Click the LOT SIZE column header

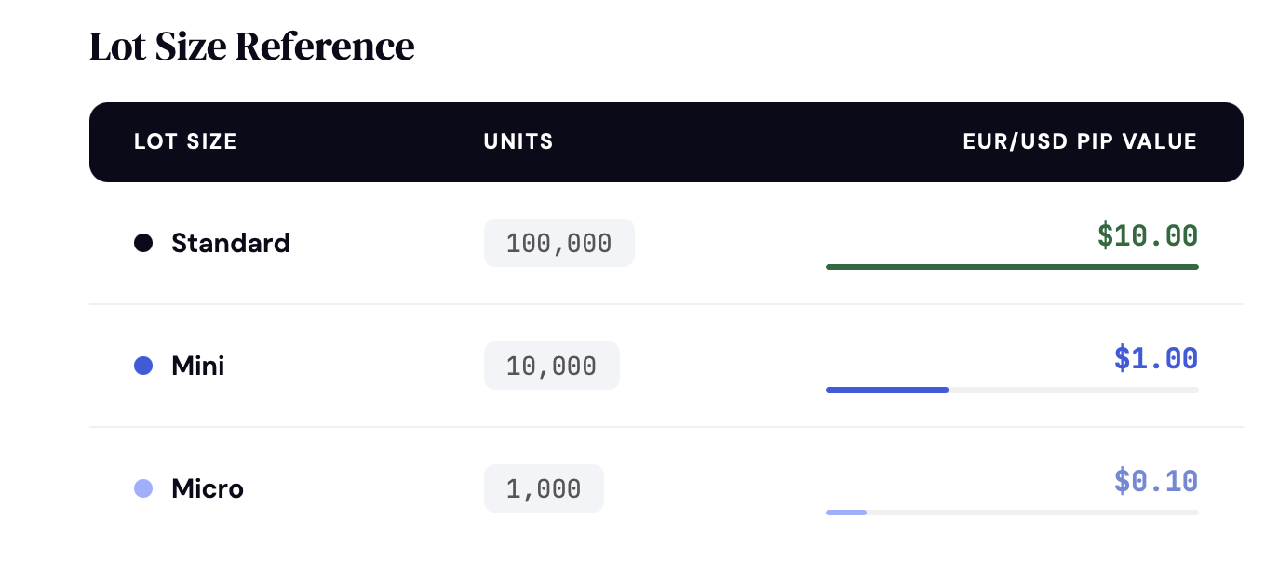coord(185,142)
